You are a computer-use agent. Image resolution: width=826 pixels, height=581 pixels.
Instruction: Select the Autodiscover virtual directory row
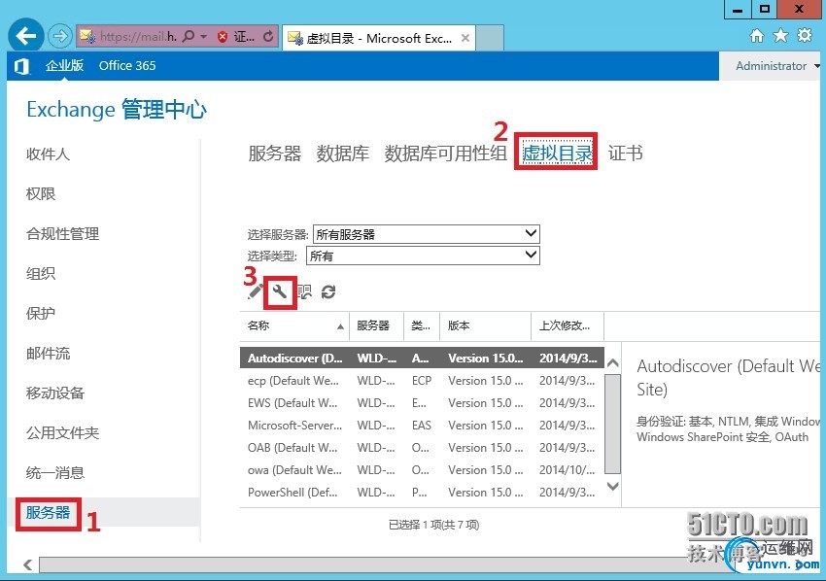click(422, 359)
